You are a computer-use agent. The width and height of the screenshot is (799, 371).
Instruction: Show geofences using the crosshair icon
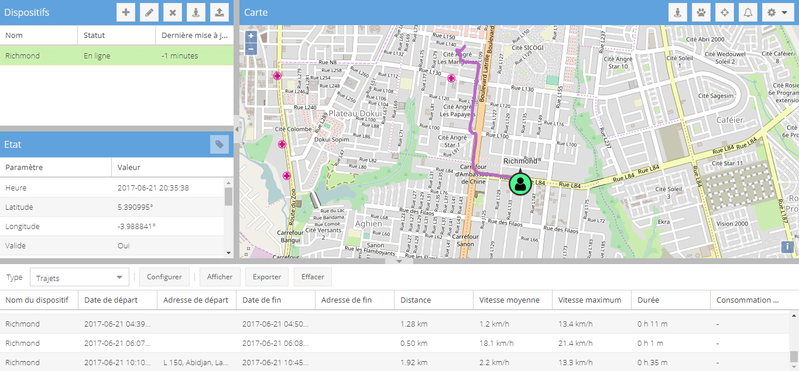pyautogui.click(x=724, y=12)
